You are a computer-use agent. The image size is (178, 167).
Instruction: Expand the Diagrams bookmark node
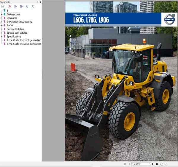pos(1,18)
